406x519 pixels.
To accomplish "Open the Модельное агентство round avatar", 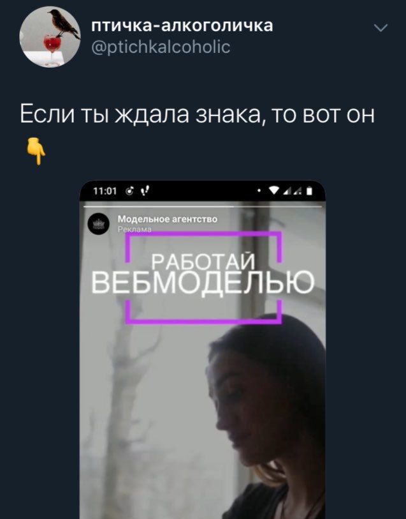I will pyautogui.click(x=98, y=224).
